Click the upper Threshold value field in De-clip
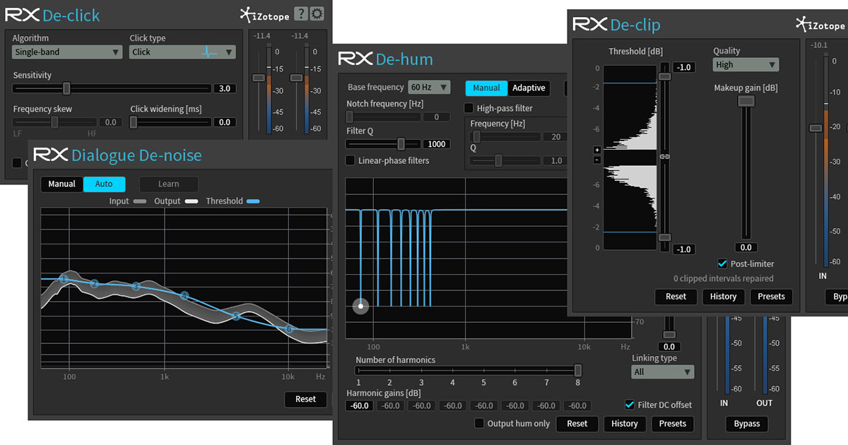 point(684,68)
